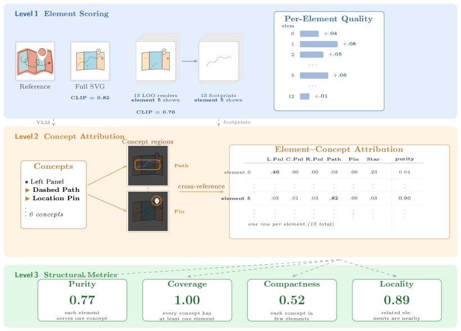Click the Compactness 0.52 metric card
Screen dimensions: 461x331
click(x=292, y=300)
